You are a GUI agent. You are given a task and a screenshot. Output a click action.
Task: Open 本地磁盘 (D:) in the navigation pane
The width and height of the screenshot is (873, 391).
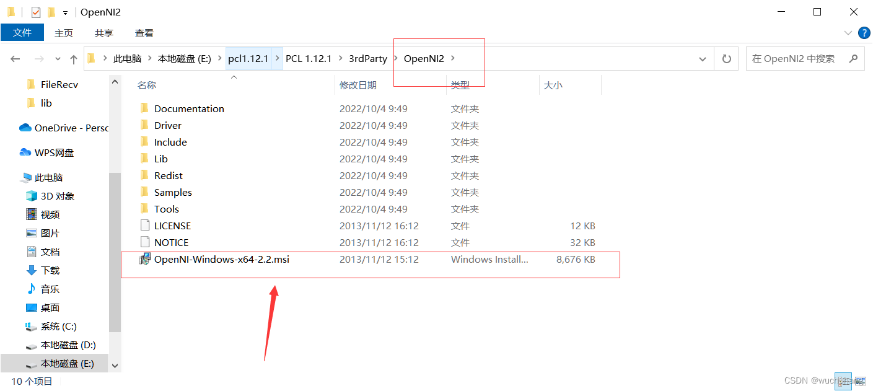pos(68,345)
